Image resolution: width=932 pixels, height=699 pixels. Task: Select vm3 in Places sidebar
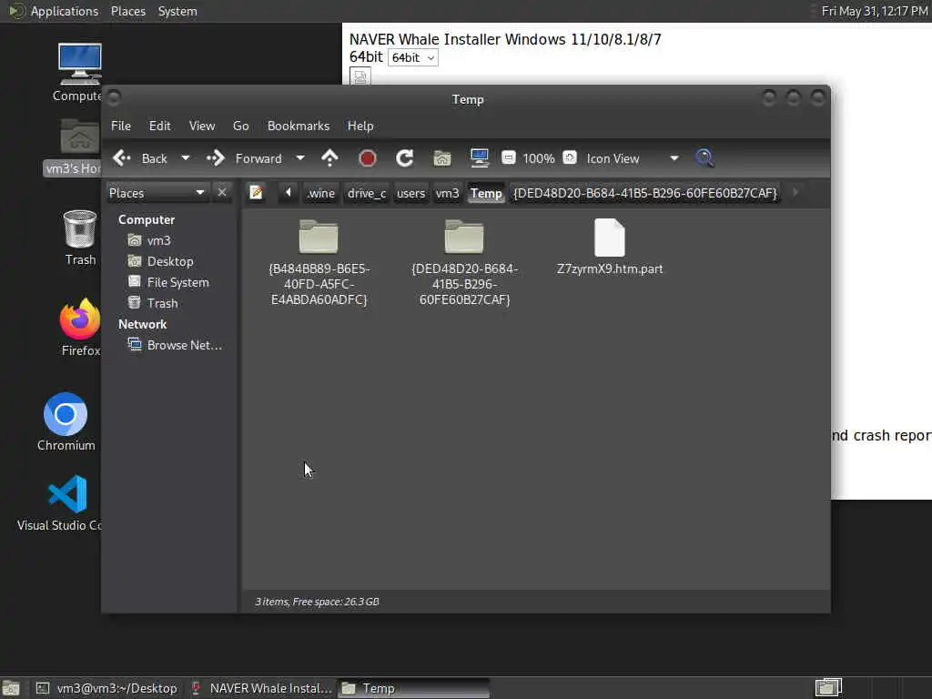click(158, 240)
